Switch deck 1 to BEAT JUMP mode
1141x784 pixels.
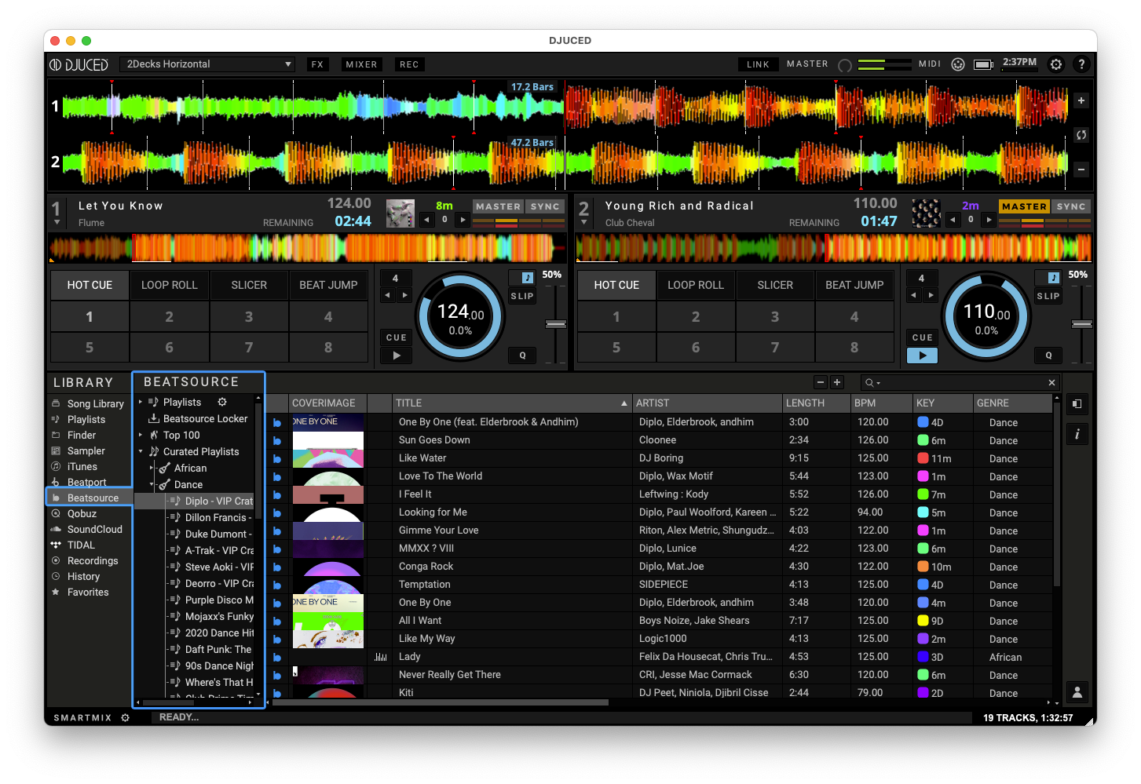329,285
